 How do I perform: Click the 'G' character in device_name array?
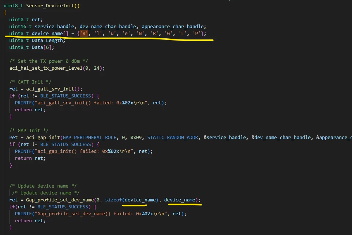click(x=168, y=33)
